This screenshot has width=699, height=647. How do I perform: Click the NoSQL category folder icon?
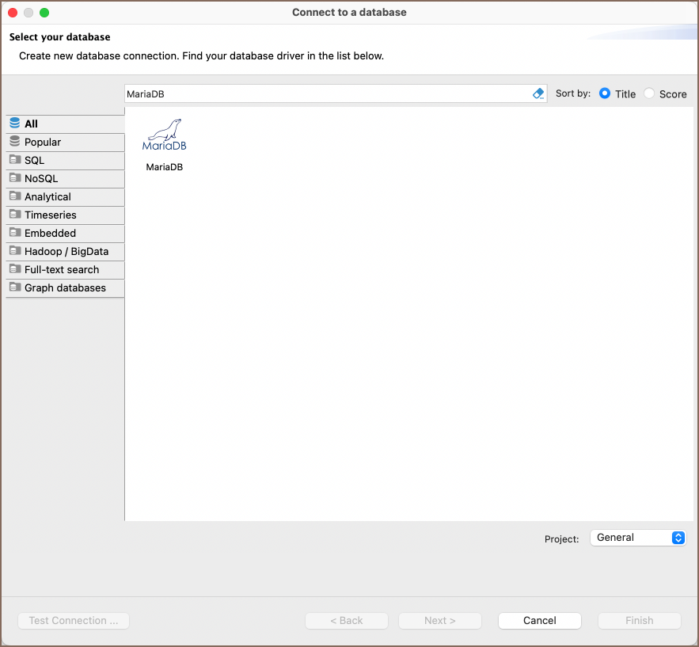pyautogui.click(x=15, y=178)
